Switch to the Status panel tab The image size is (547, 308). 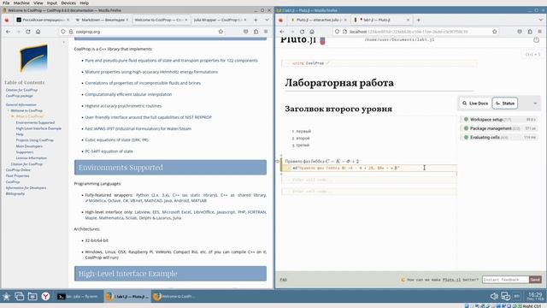tap(505, 104)
